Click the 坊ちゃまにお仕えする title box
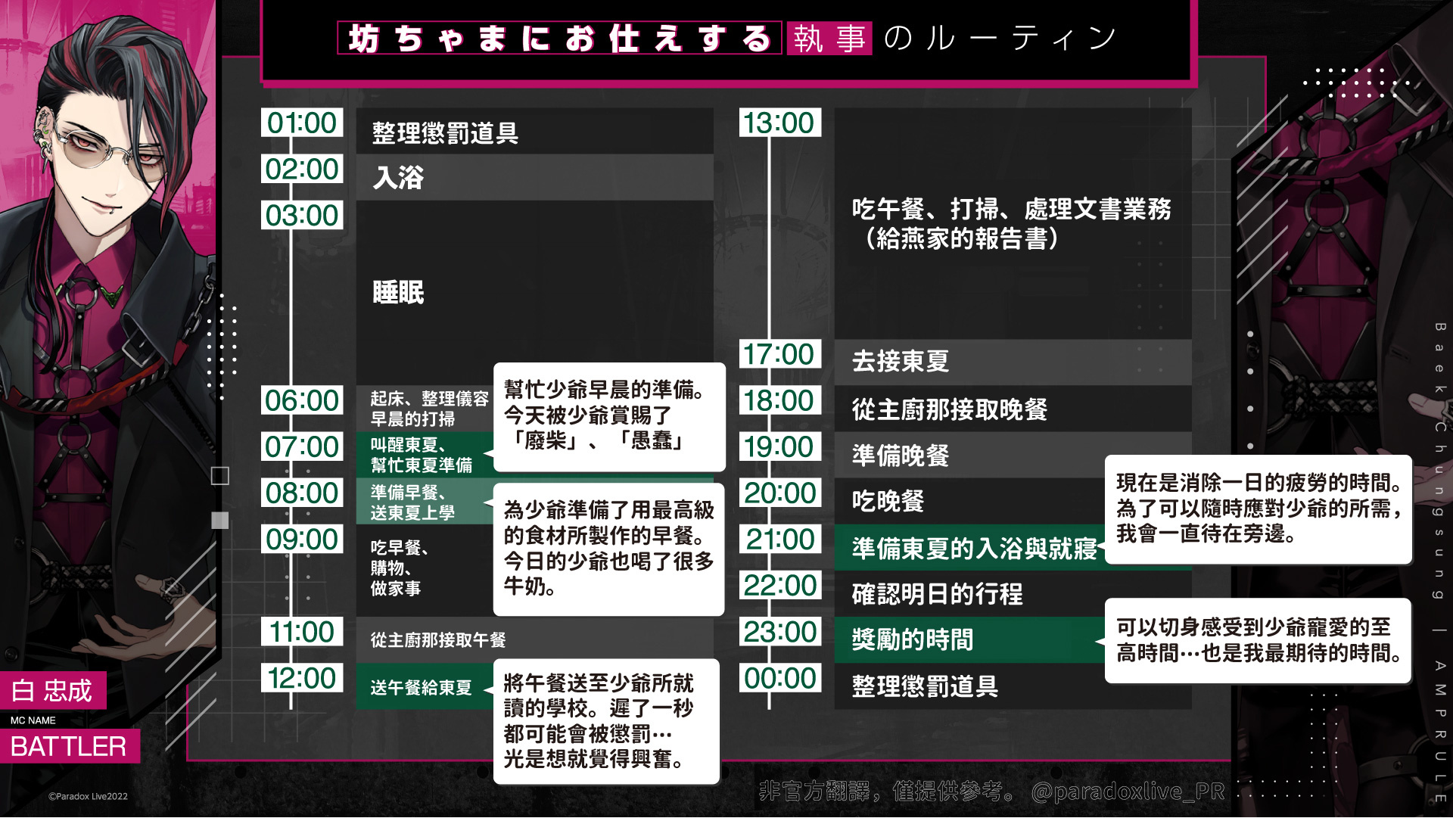1453x818 pixels. pyautogui.click(x=559, y=38)
